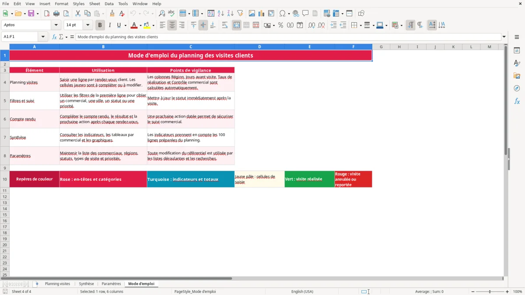Click the Insert hyperlink icon

296,14
